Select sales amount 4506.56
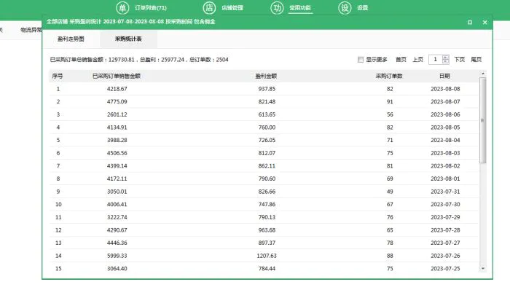The image size is (510, 290). point(117,153)
